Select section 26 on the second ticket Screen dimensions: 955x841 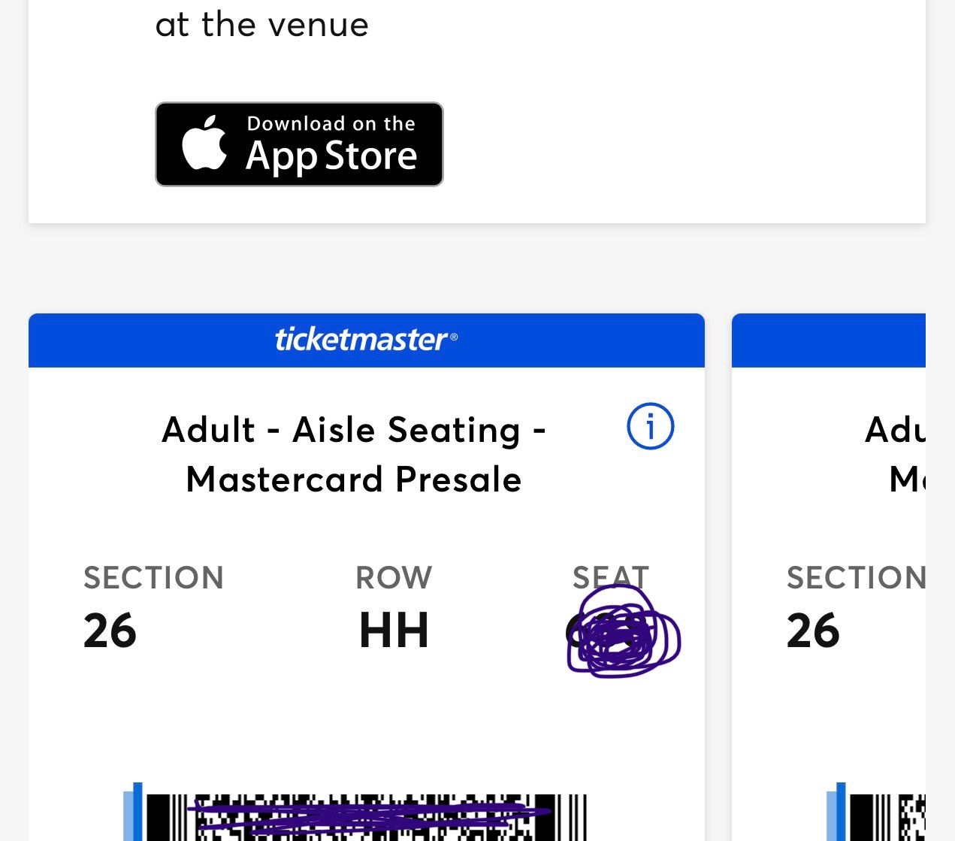click(x=813, y=631)
